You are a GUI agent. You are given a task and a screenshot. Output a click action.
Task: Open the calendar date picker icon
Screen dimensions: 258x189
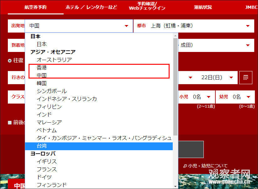point(246,78)
